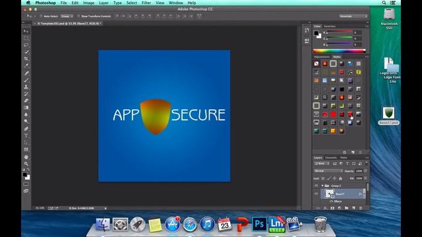422x237 pixels.
Task: Select the Quick Selection tool
Action: click(x=26, y=52)
